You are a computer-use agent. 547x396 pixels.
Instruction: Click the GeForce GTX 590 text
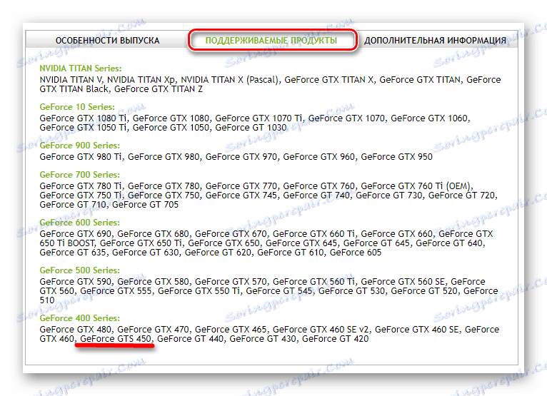click(76, 281)
